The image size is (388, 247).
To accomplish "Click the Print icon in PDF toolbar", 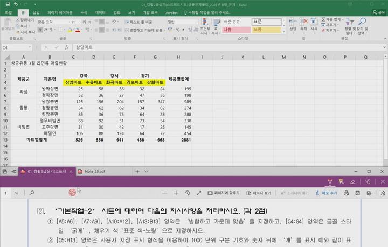I will [x=346, y=193].
